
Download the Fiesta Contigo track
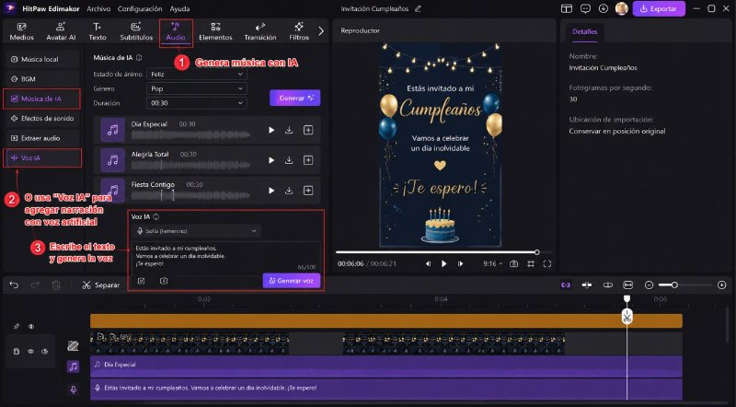289,191
